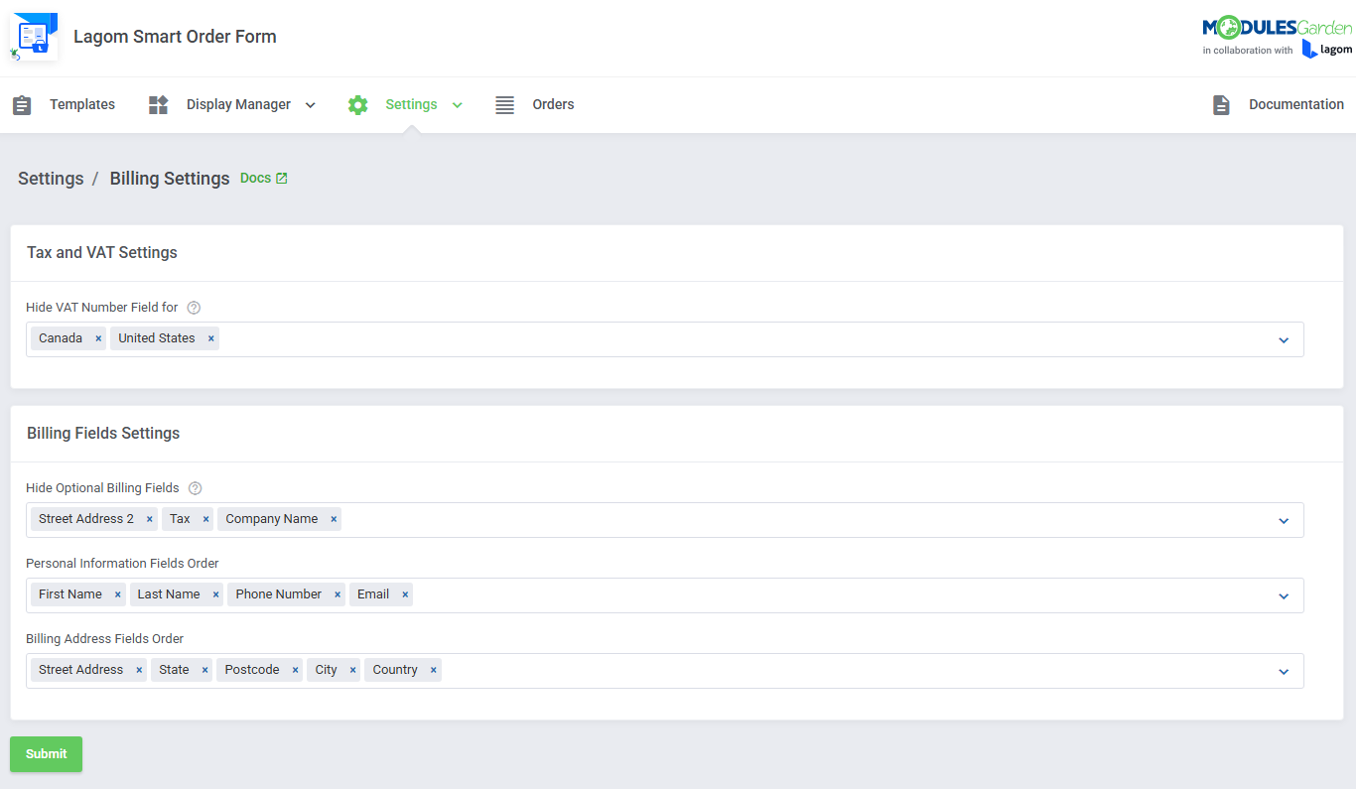
Task: Click the Lagom Smart Order Form title
Action: pyautogui.click(x=175, y=37)
